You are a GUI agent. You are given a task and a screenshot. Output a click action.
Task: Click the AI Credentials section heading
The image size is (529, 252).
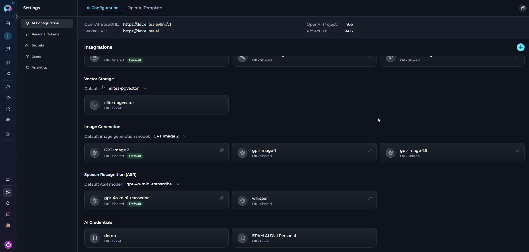point(98,222)
